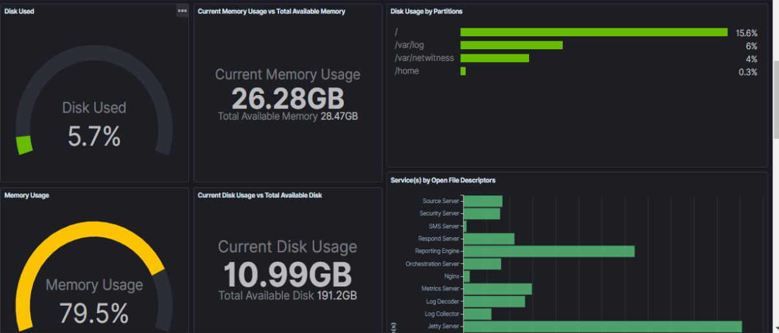Open Disk Usage by Partitions panel header

coord(426,12)
